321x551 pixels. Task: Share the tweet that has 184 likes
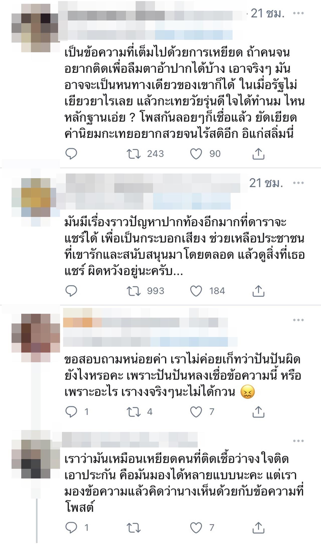click(x=258, y=291)
